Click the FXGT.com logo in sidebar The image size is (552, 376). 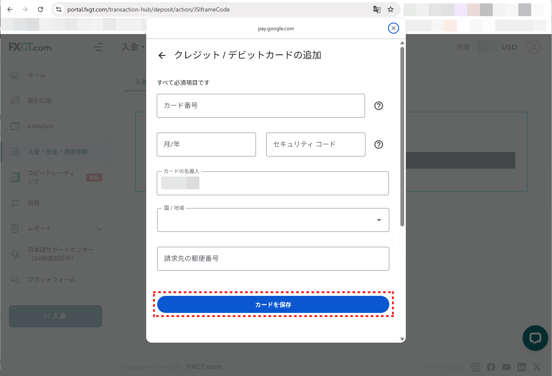(x=30, y=47)
